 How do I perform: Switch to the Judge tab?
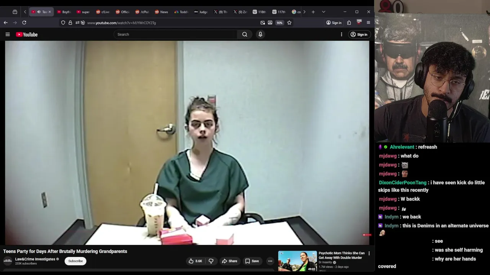coord(201,12)
